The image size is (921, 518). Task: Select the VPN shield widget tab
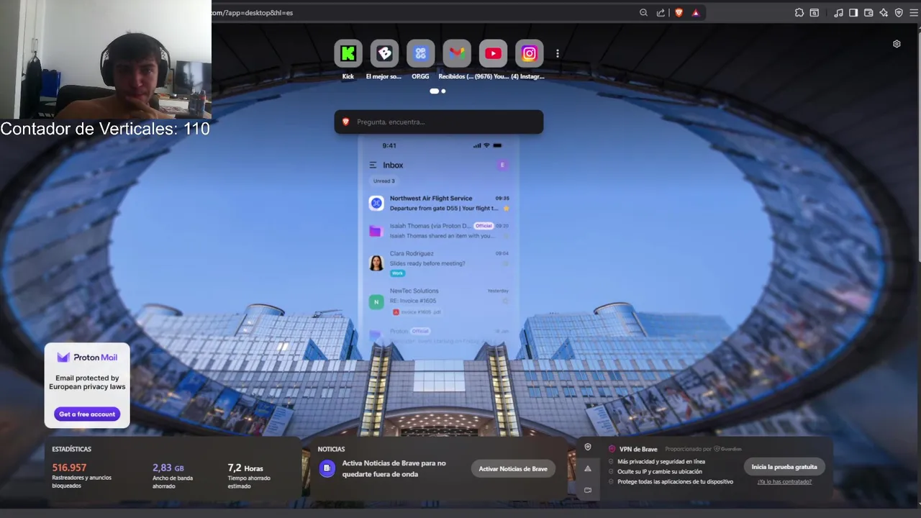pos(588,447)
